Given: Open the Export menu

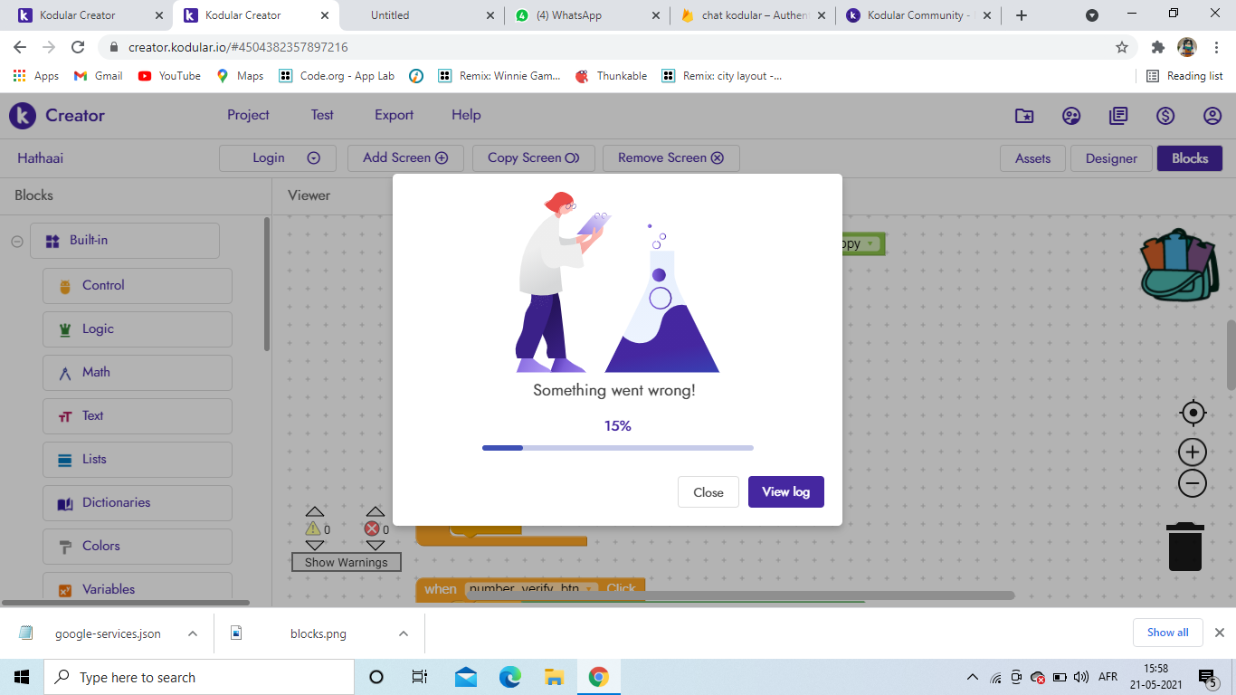Looking at the screenshot, I should [394, 115].
